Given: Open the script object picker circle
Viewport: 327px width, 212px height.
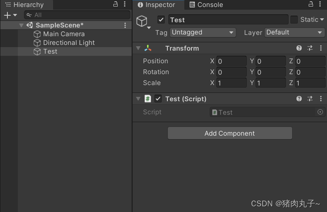Looking at the screenshot, I should (320, 112).
